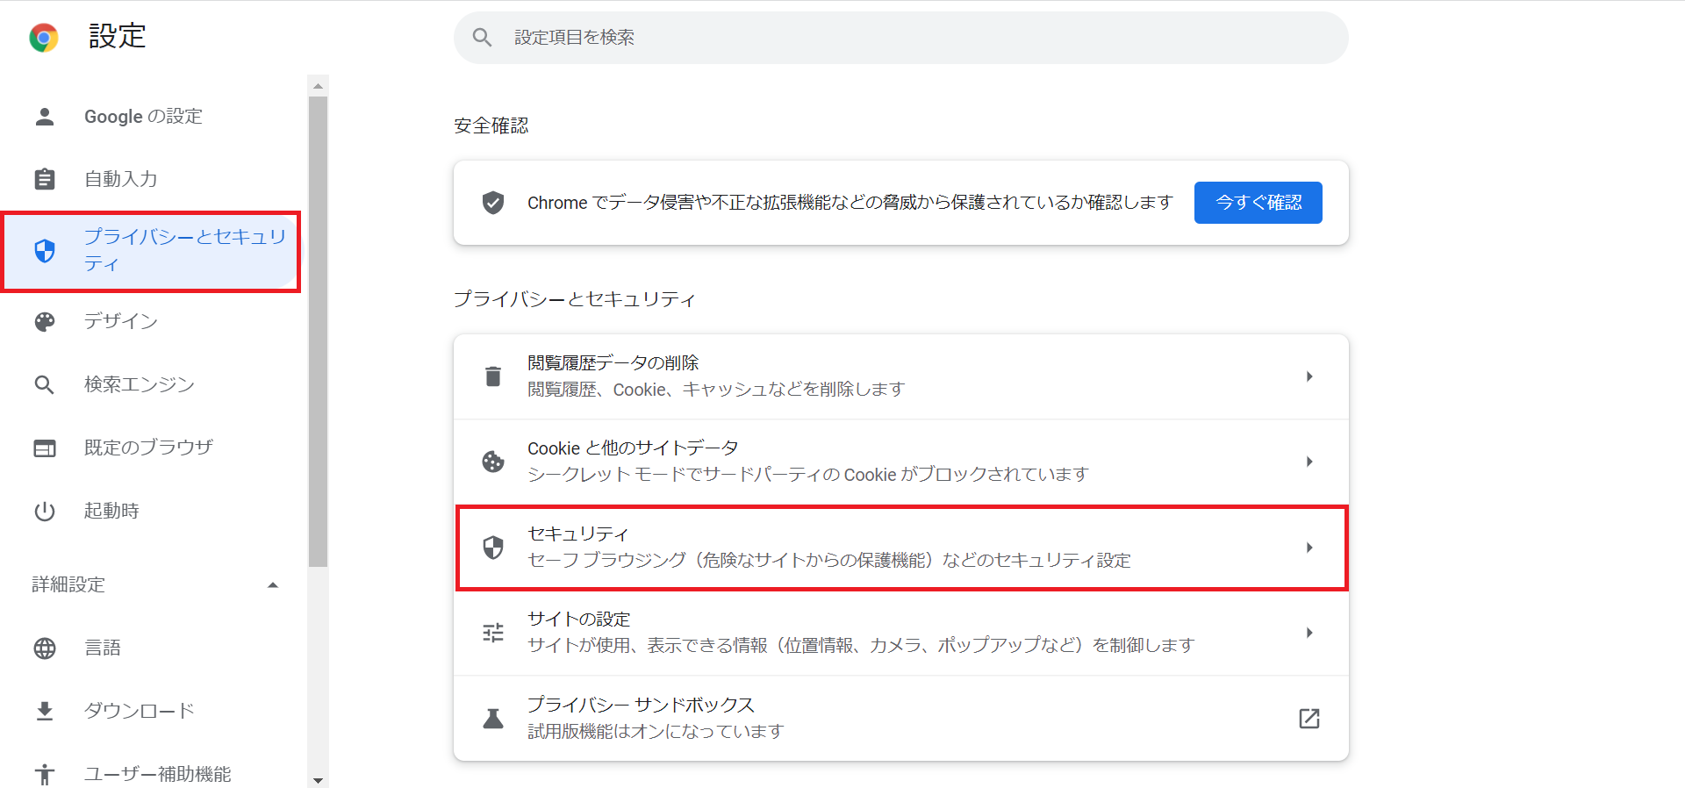1685x788 pixels.
Task: Open the セキュリティ row
Action: click(x=901, y=548)
